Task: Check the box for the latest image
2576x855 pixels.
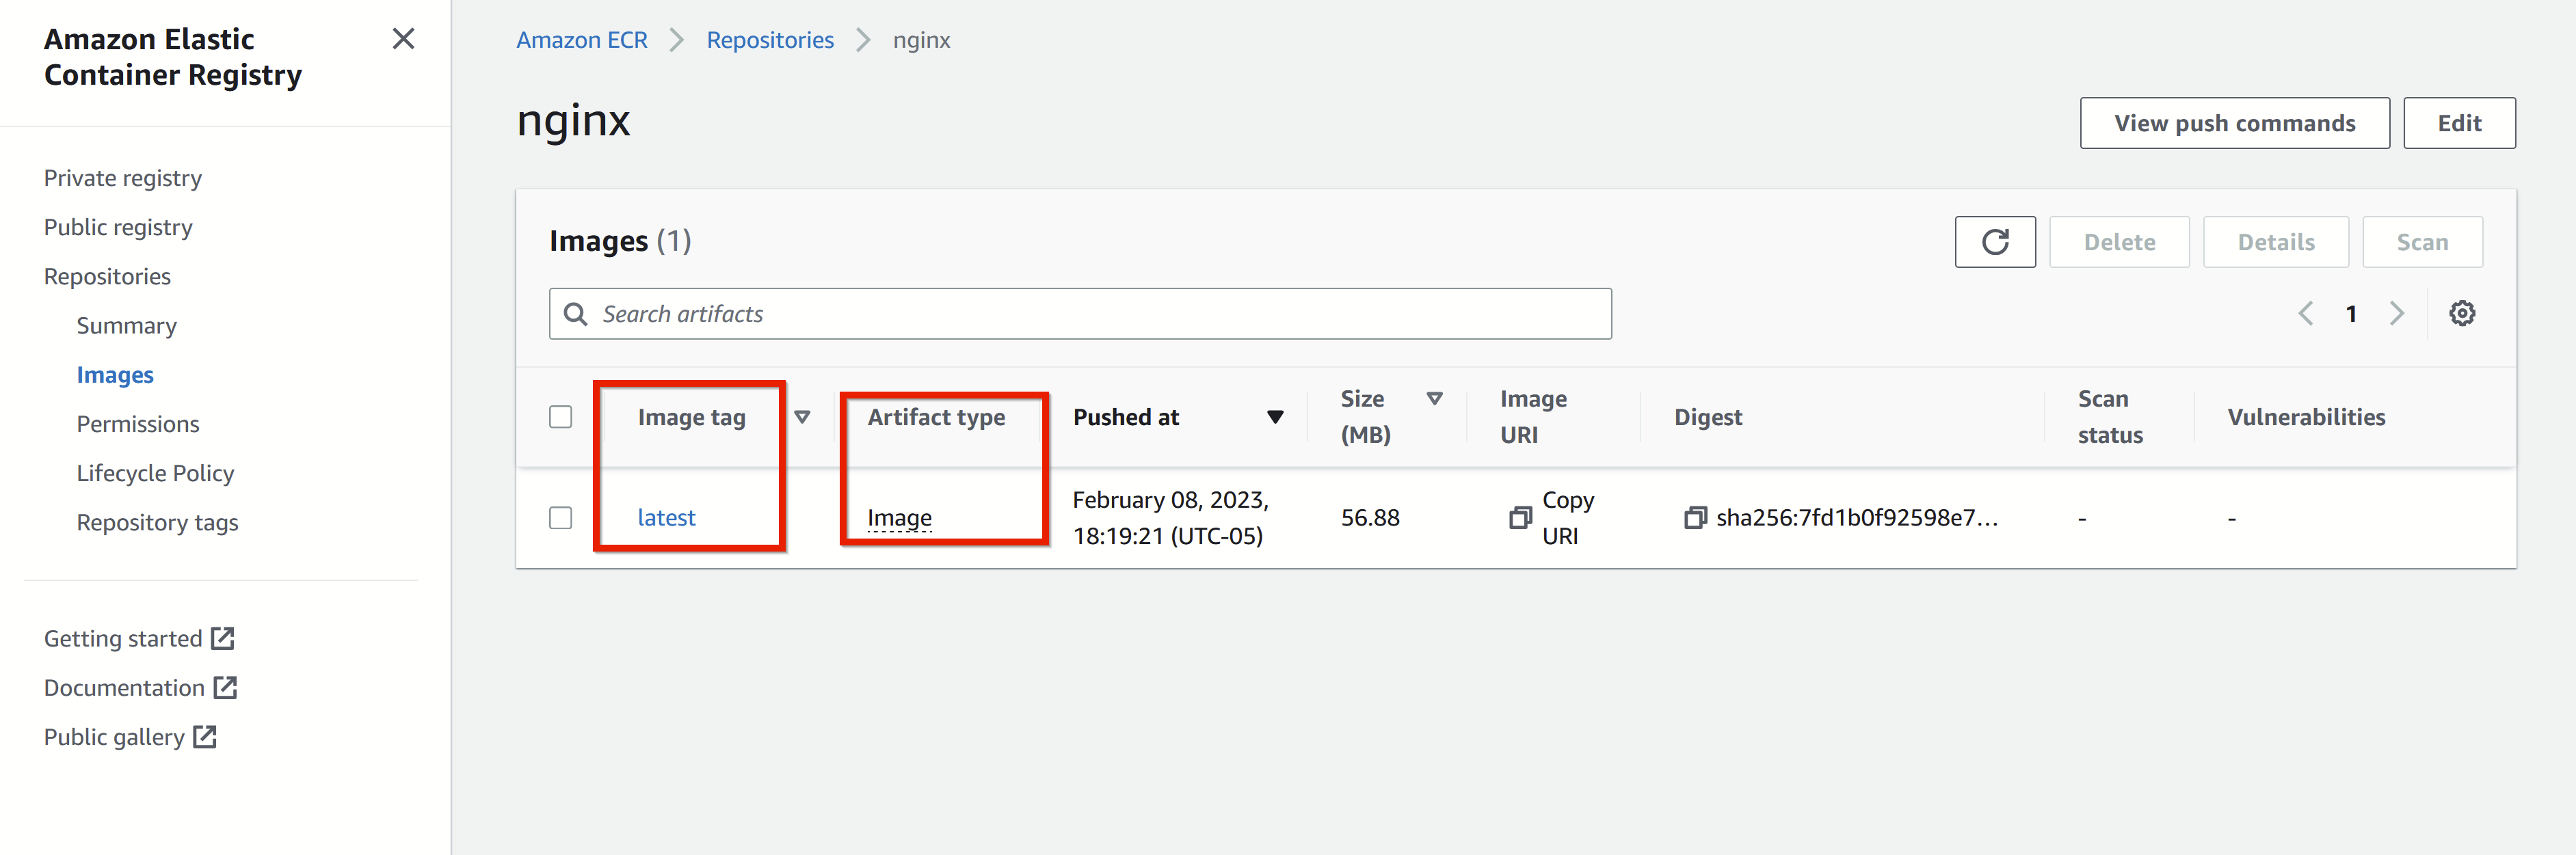Action: tap(560, 518)
